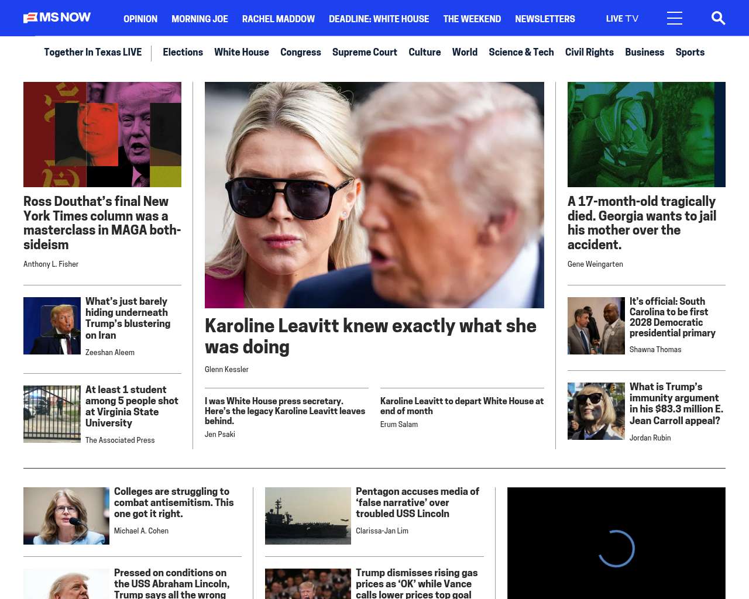This screenshot has width=749, height=599.
Task: Open the search magnifier icon
Action: [718, 18]
